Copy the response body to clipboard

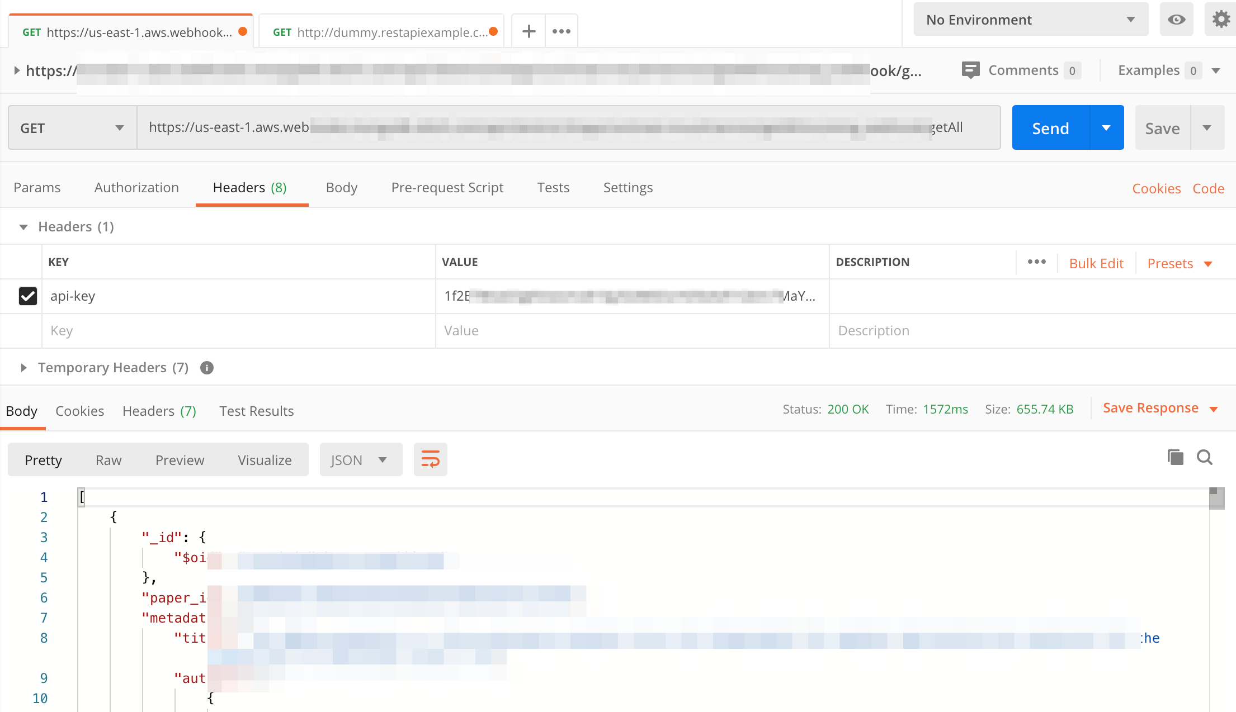[x=1175, y=457]
